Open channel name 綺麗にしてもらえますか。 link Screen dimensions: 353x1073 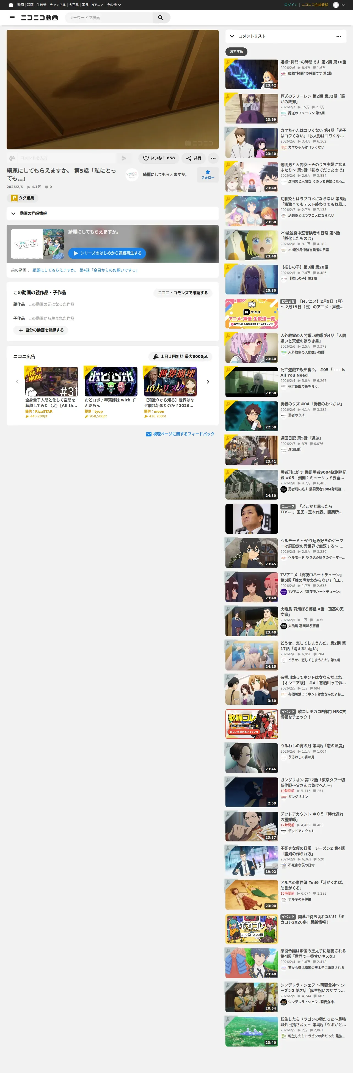(x=165, y=175)
